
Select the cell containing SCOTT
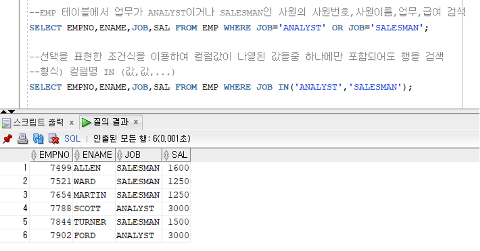[x=94, y=209]
